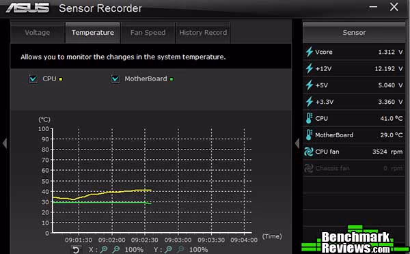Switch to the Voltage tab
The height and width of the screenshot is (254, 410).
(38, 33)
